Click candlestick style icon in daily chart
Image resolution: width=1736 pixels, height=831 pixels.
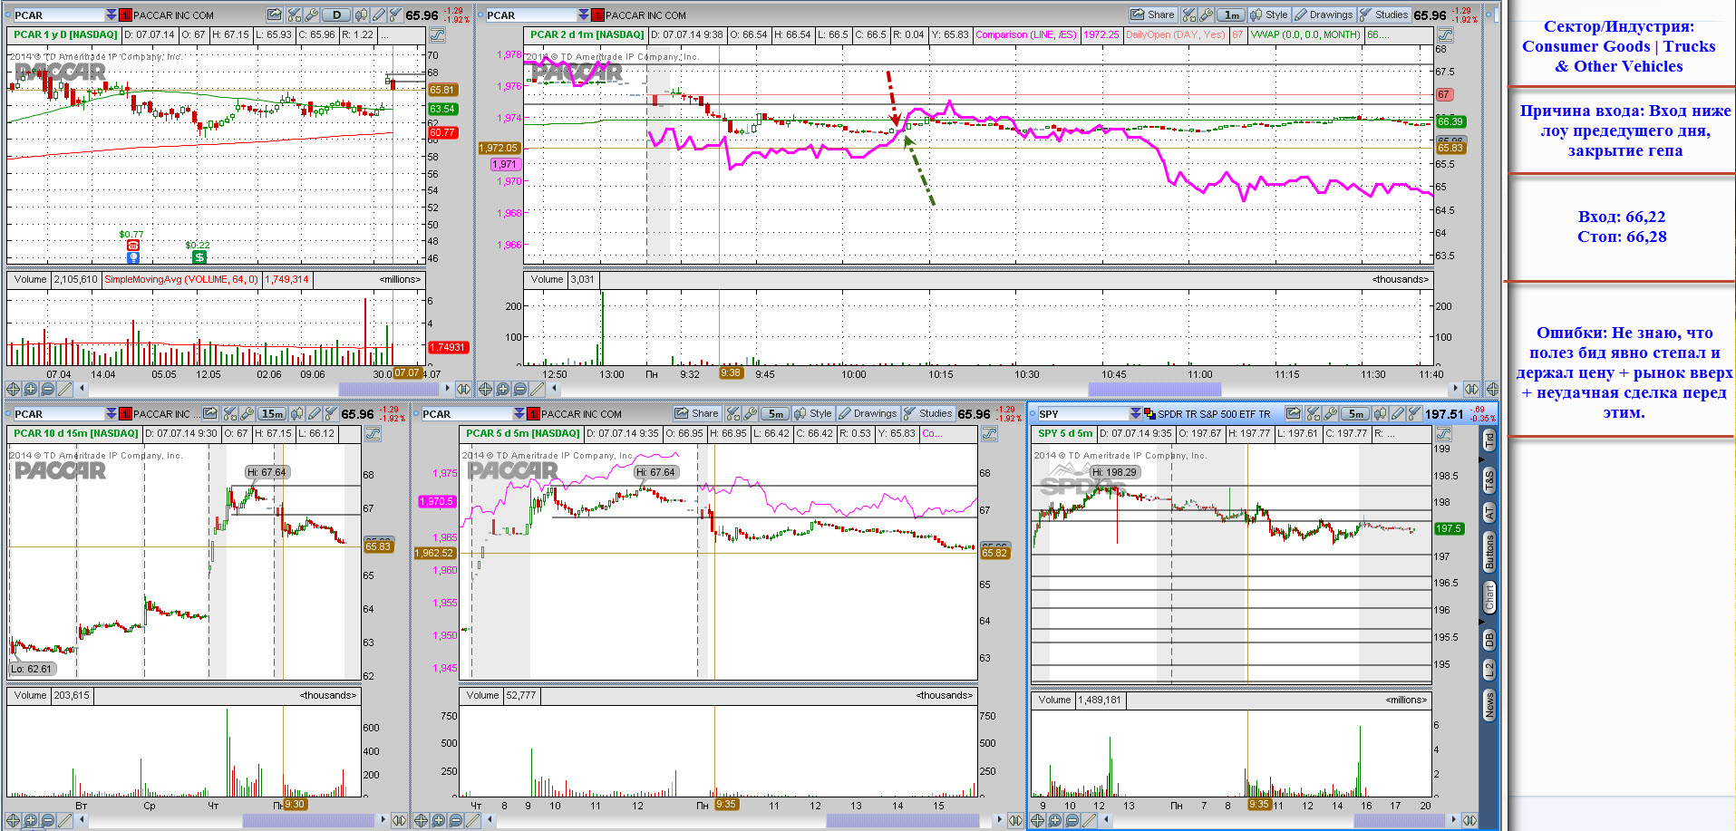[x=362, y=14]
